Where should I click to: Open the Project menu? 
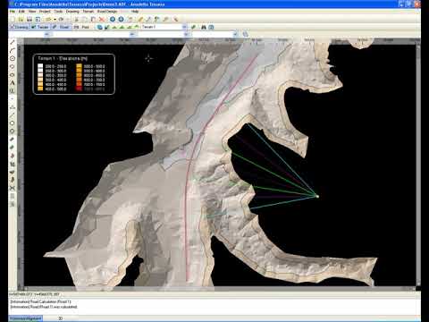click(x=45, y=12)
